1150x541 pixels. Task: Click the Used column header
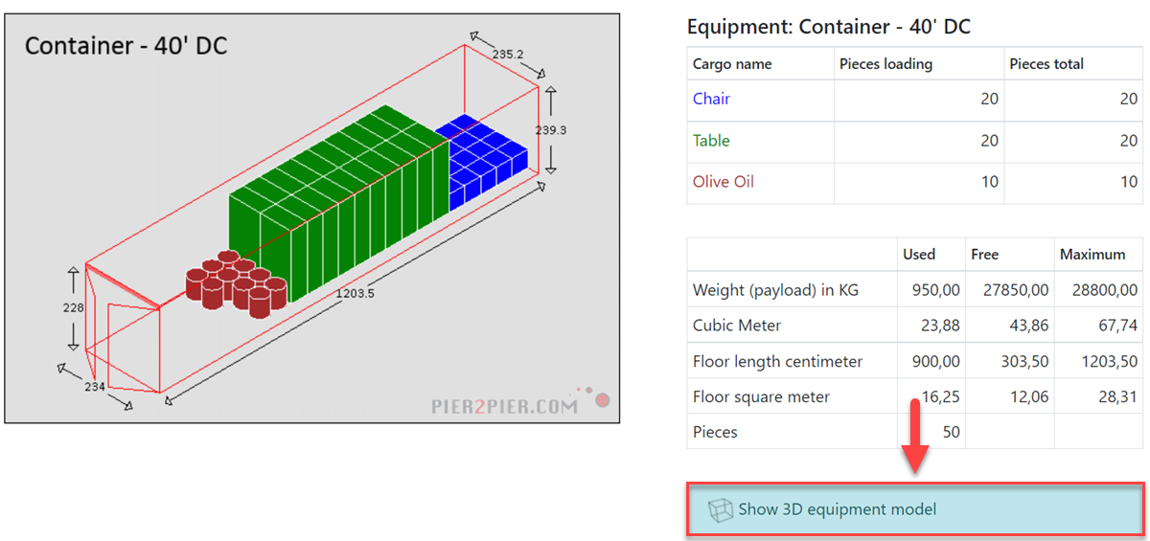pos(919,255)
